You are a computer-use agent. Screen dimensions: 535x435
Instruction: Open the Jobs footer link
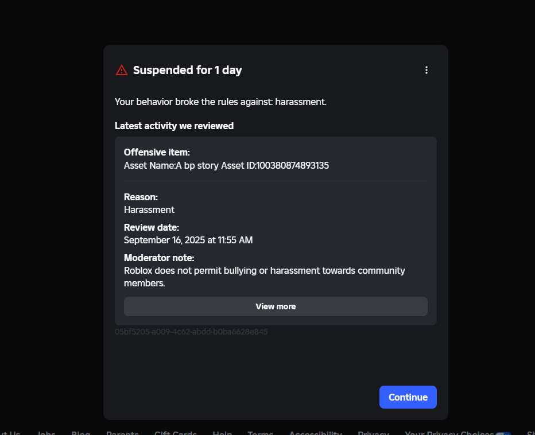(46, 433)
